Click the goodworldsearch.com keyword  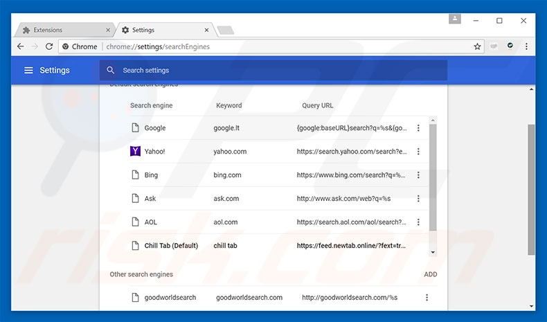point(249,298)
